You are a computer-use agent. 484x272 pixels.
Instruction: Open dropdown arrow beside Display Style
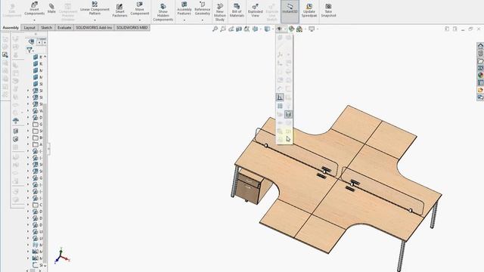coord(272,29)
